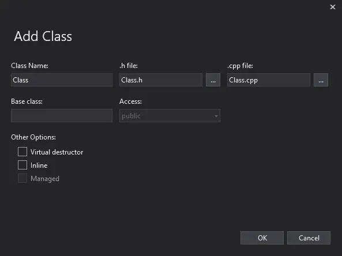Click into the Class.h file field
Image resolution: width=342 pixels, height=256 pixels.
tap(161, 80)
